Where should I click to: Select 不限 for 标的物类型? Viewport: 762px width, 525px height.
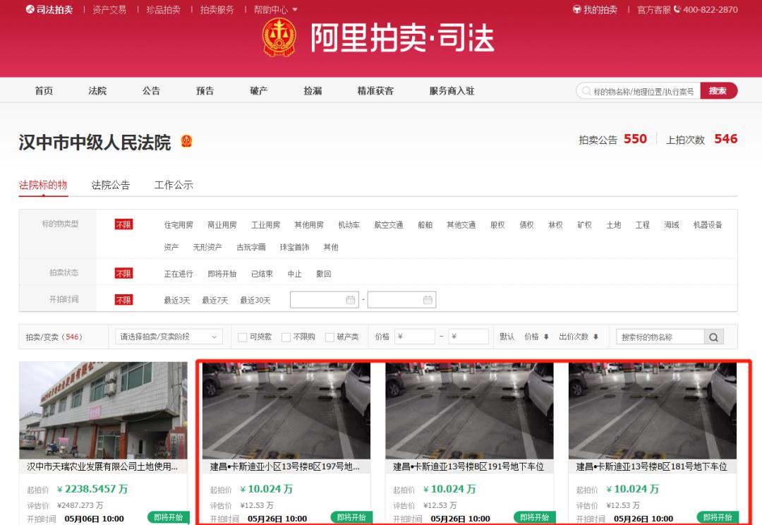[123, 224]
